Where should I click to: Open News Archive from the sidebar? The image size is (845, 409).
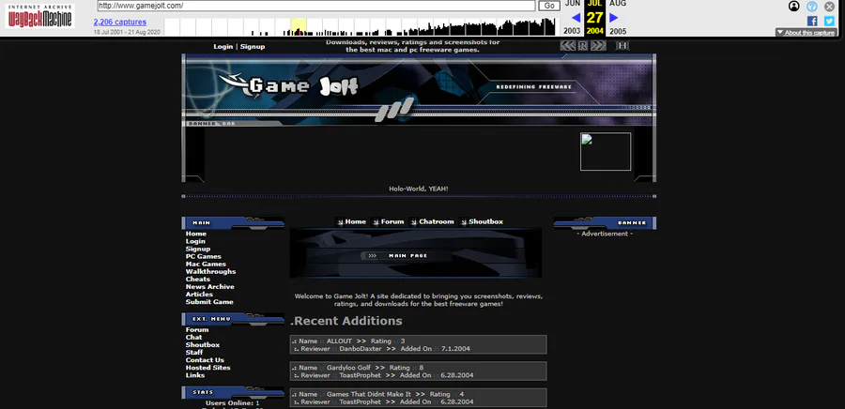point(209,286)
